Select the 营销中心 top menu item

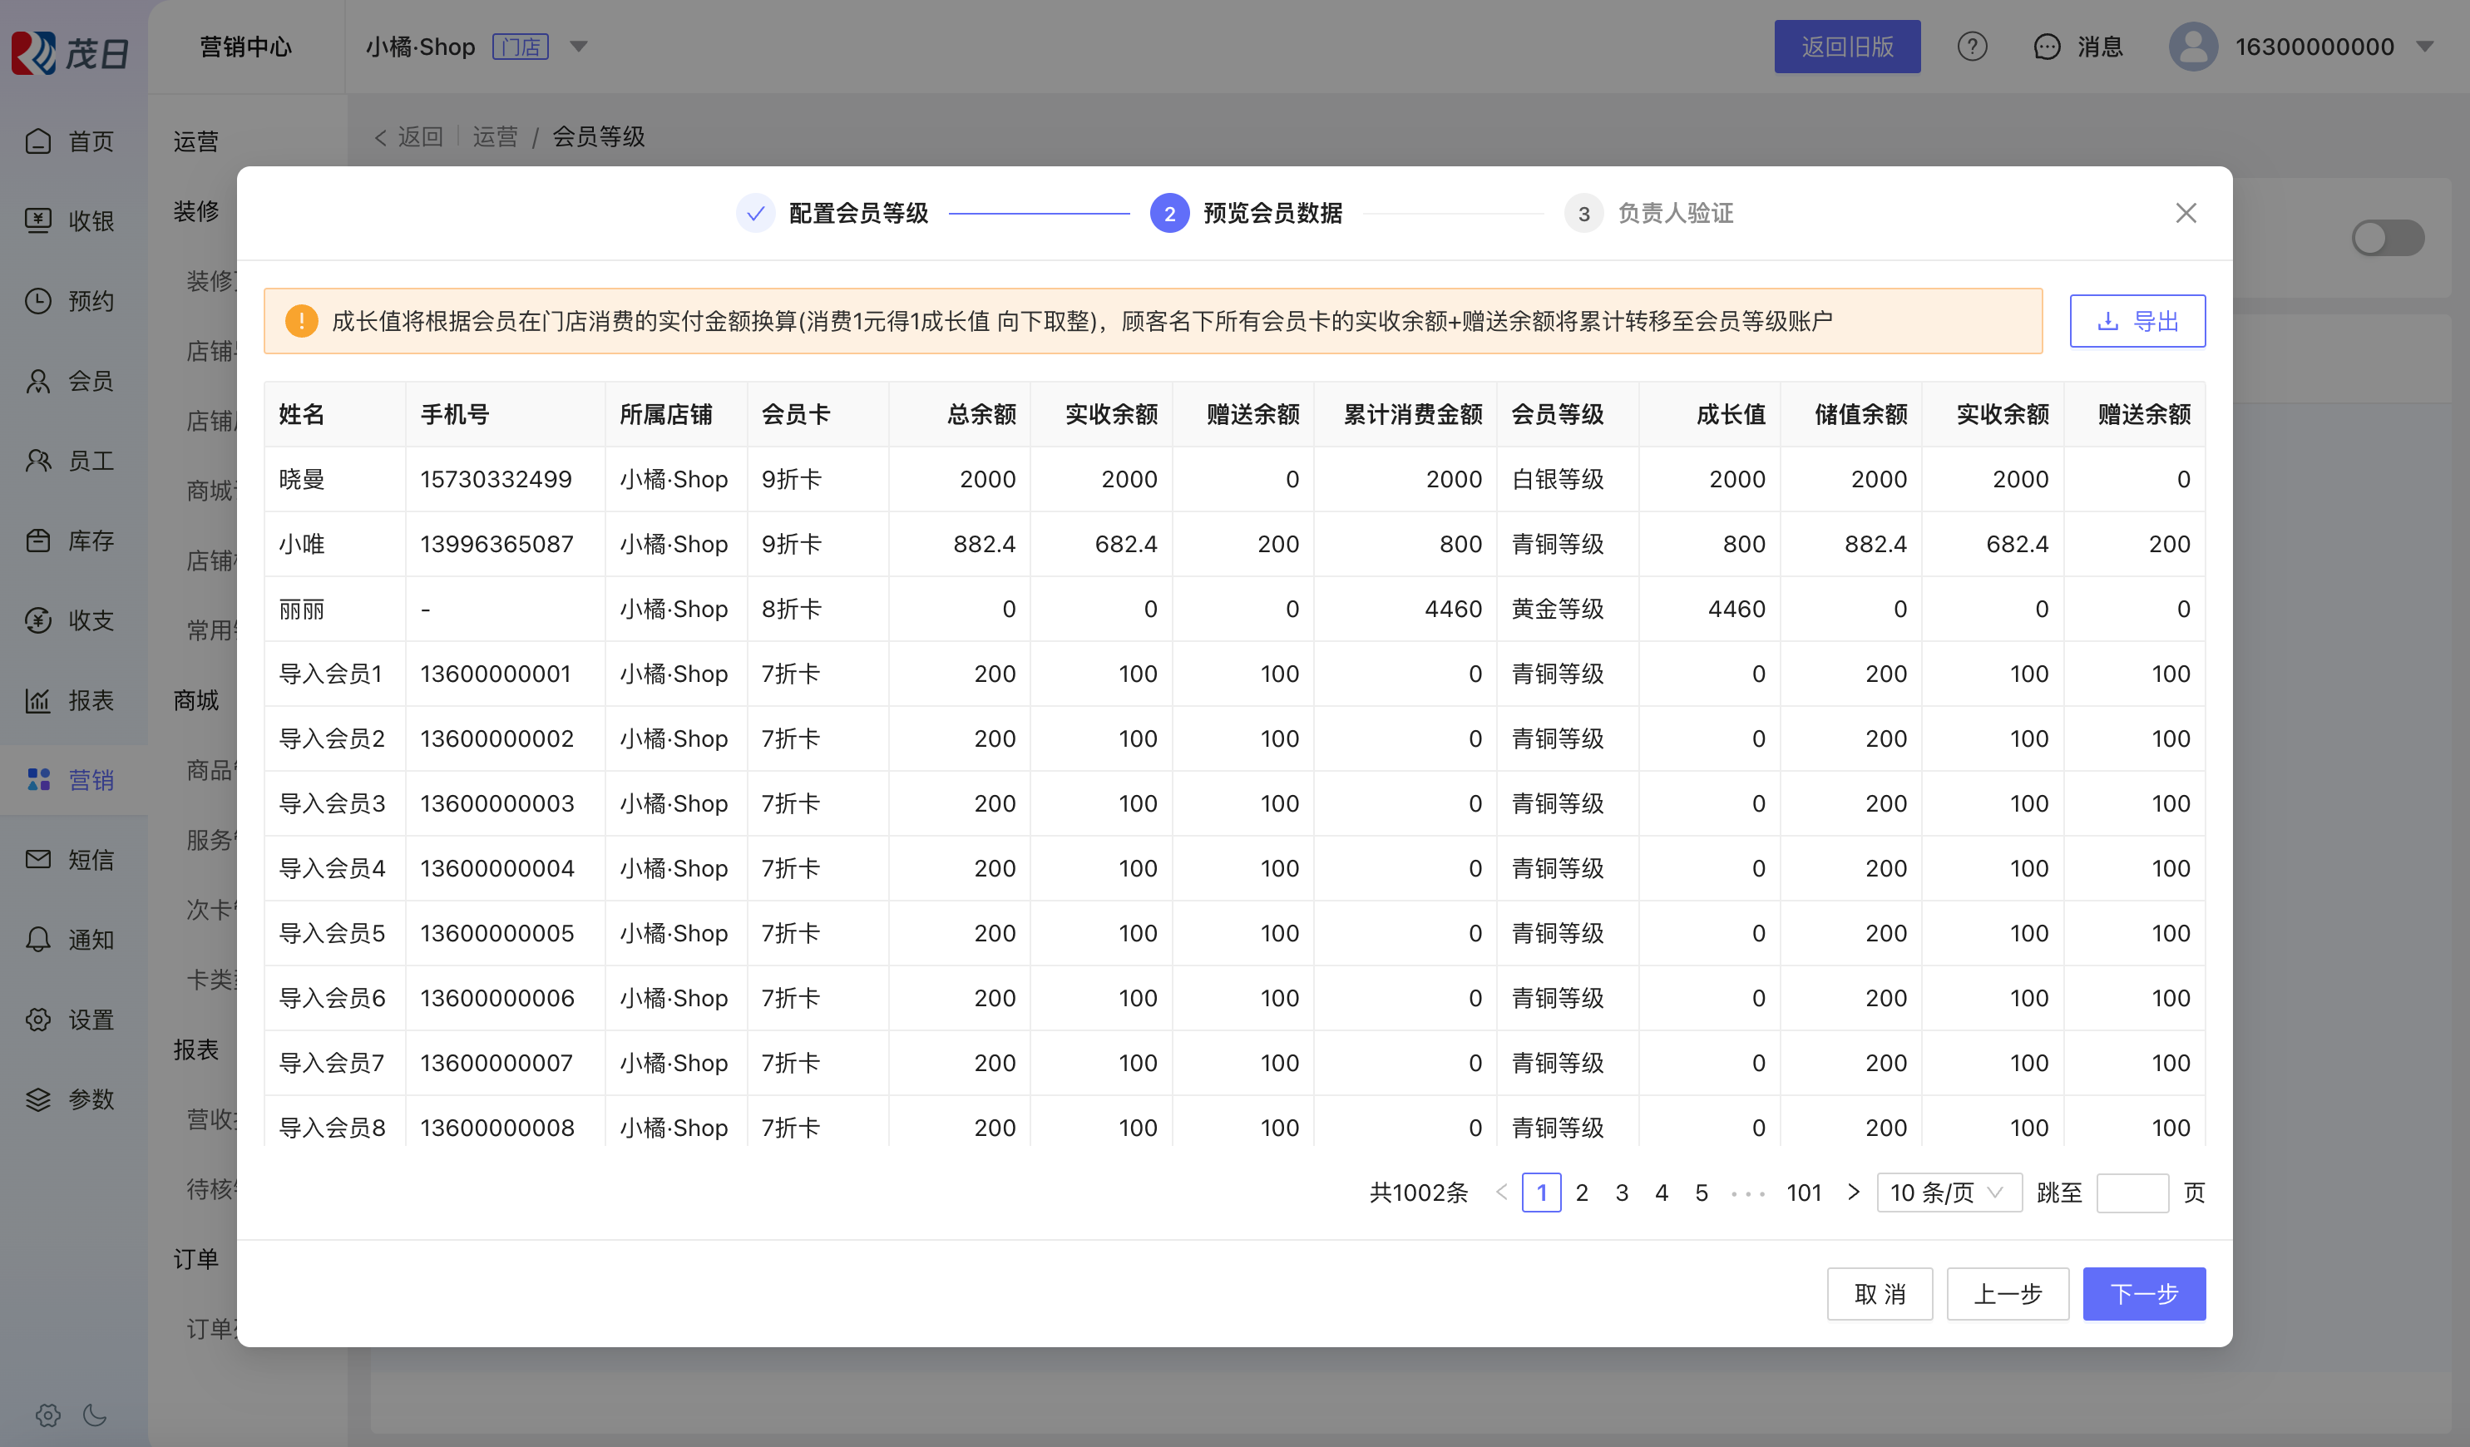coord(245,46)
